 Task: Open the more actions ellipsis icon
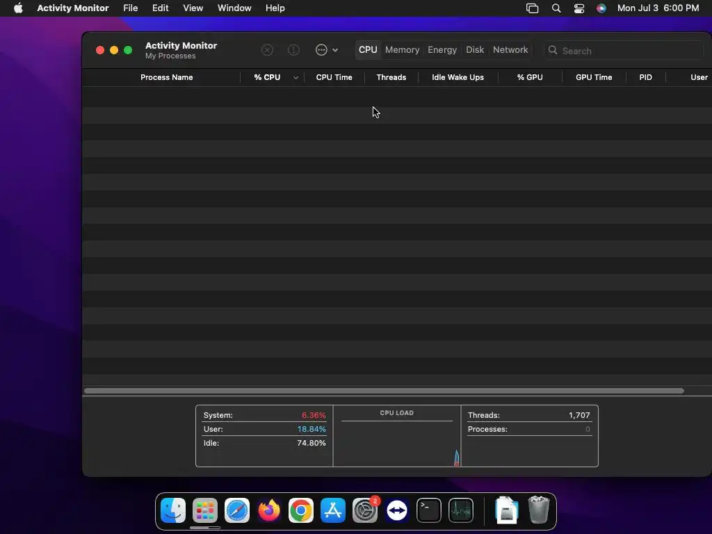(321, 50)
